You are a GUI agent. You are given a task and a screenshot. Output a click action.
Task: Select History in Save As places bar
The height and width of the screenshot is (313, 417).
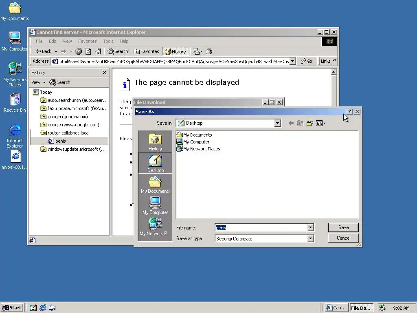[155, 142]
